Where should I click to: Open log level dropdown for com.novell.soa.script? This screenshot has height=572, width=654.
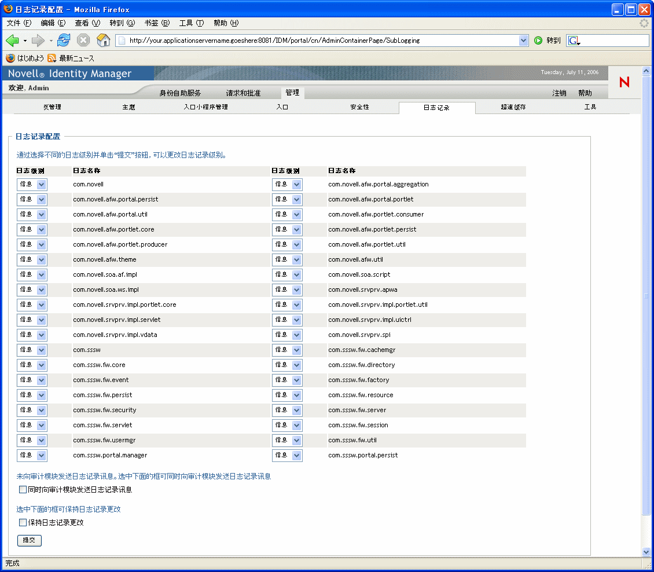288,274
